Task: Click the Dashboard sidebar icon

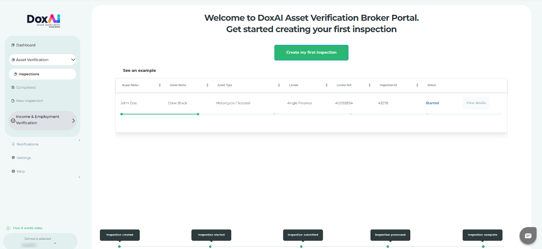Action: tap(13, 45)
